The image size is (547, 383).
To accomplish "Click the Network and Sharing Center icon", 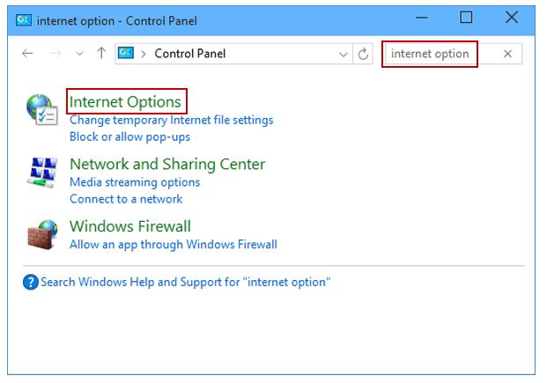I will pyautogui.click(x=42, y=173).
